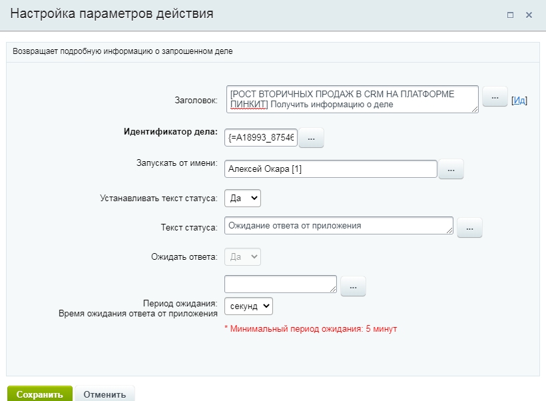546x401 pixels.
Task: Open the секунд time unit dropdown
Action: point(248,306)
